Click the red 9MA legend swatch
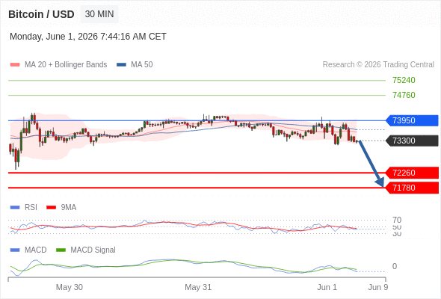The image size is (441, 299). click(x=51, y=208)
